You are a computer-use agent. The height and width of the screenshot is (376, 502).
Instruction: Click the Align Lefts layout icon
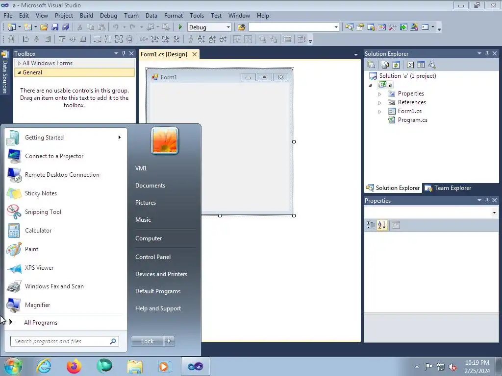click(26, 39)
